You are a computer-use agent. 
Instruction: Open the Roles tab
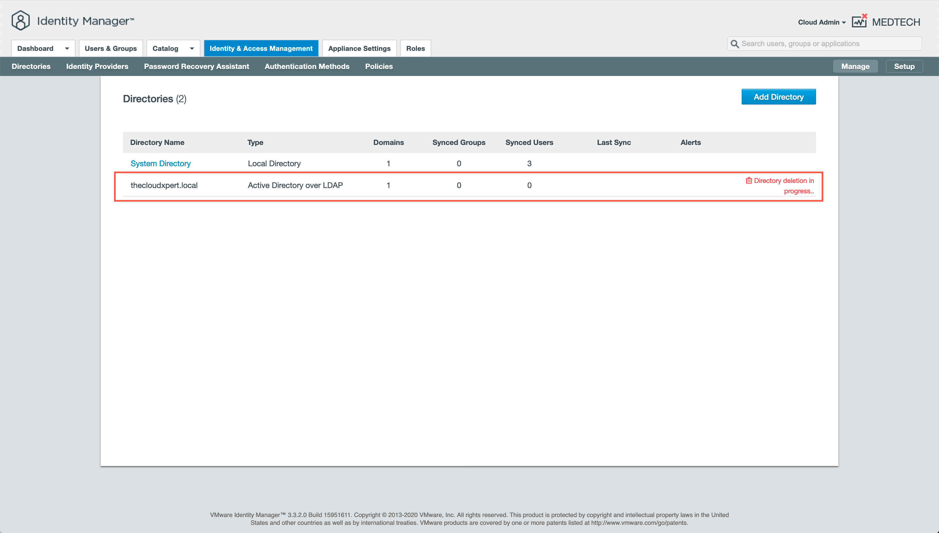pos(415,48)
